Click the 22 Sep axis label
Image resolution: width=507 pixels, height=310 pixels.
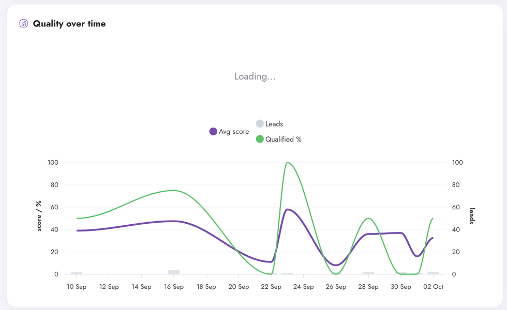[x=271, y=286]
